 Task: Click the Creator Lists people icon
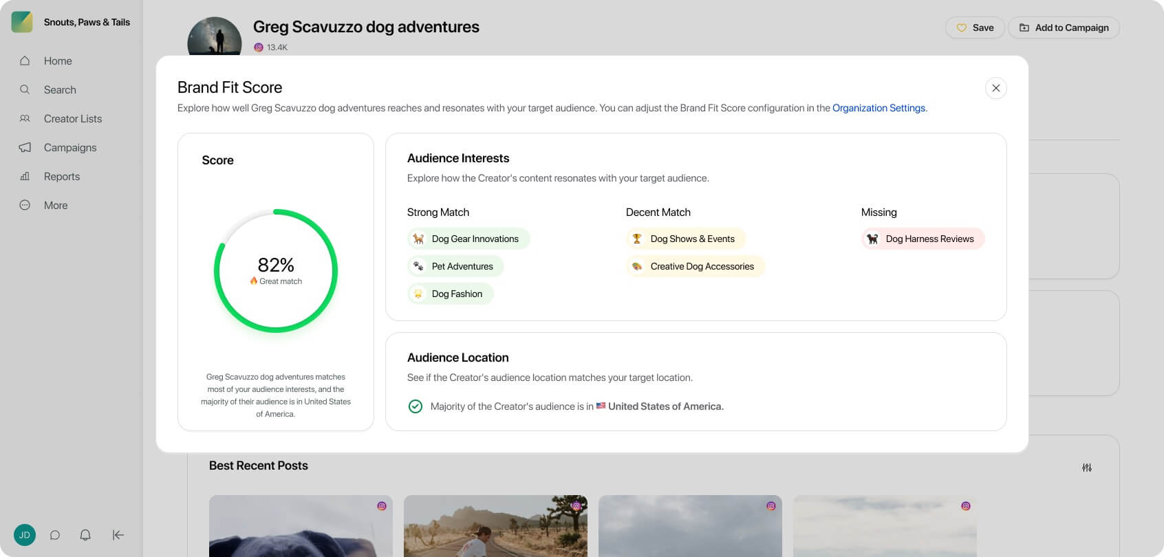(x=25, y=118)
